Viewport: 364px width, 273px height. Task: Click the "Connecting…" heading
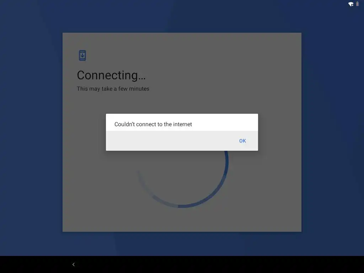(111, 75)
